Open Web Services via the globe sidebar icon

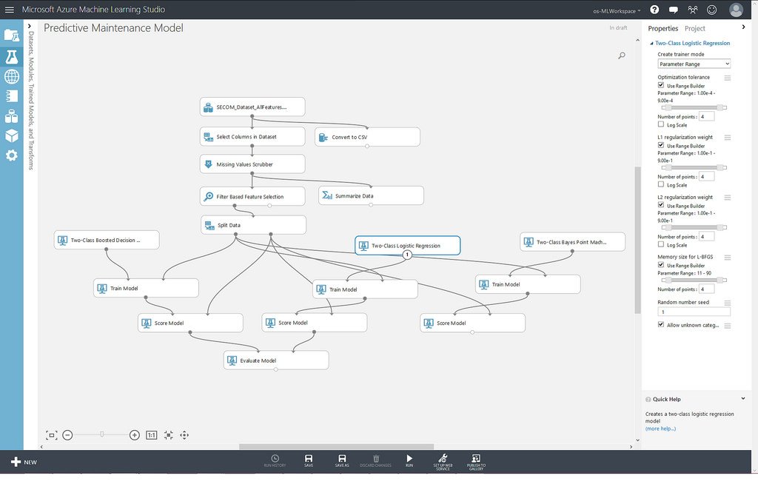tap(11, 76)
